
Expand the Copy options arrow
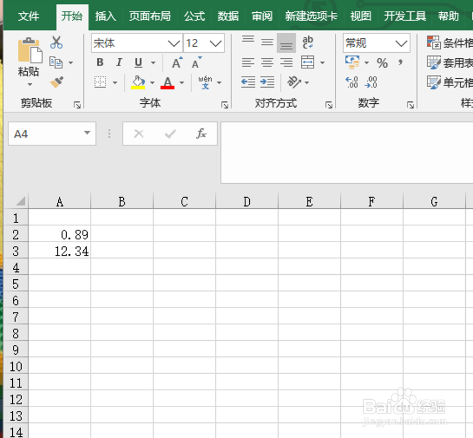(x=71, y=63)
